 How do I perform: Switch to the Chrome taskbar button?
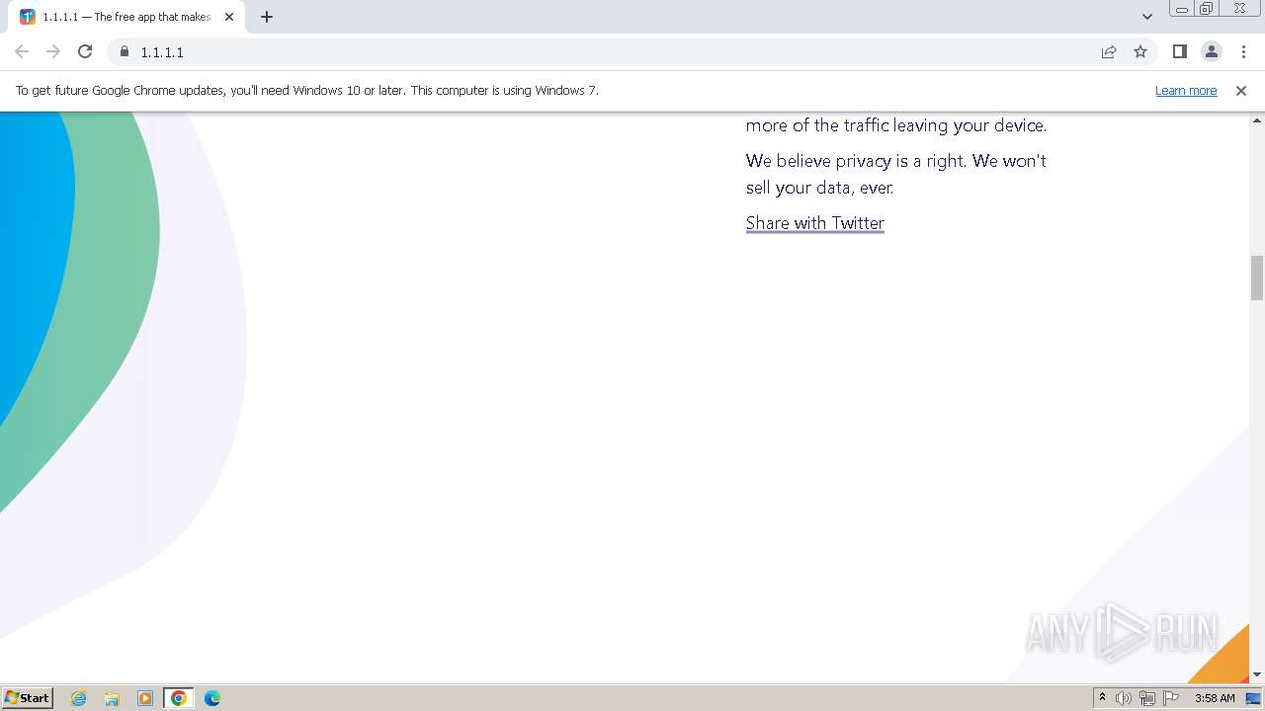coord(179,698)
